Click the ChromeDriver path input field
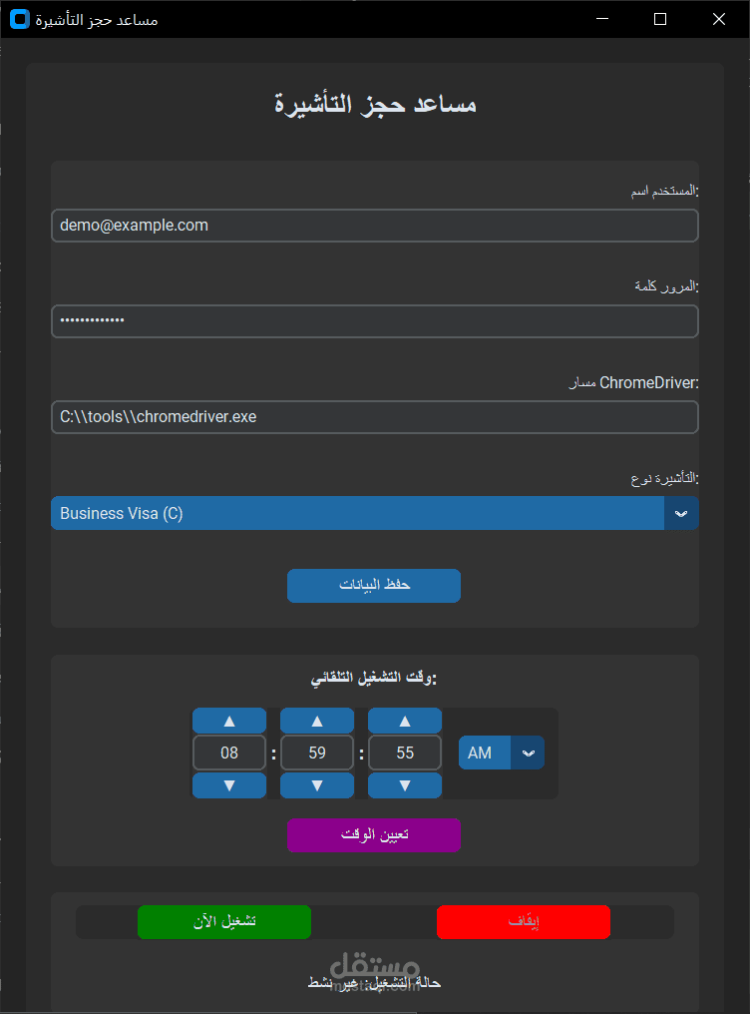 (375, 417)
